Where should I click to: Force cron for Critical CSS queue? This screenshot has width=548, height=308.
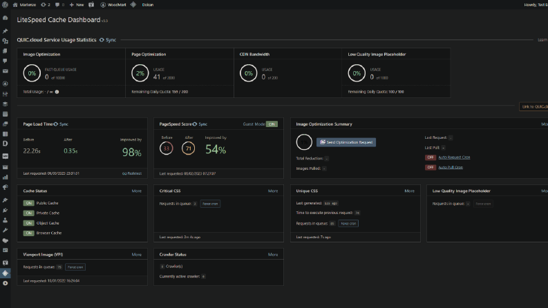pyautogui.click(x=210, y=204)
